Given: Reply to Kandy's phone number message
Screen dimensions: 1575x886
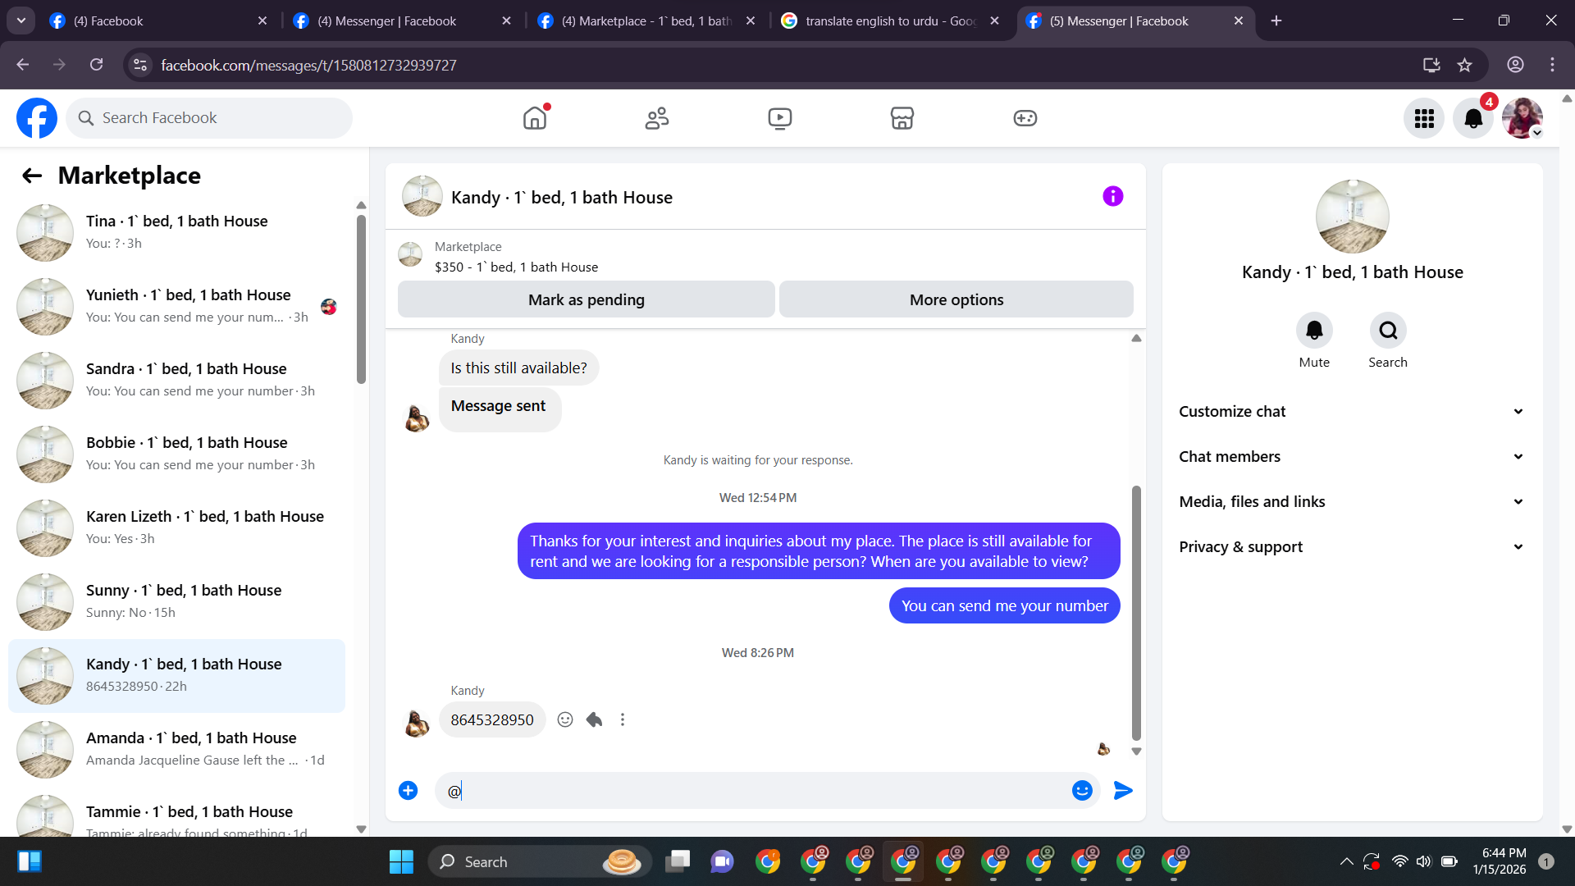Looking at the screenshot, I should 594,719.
